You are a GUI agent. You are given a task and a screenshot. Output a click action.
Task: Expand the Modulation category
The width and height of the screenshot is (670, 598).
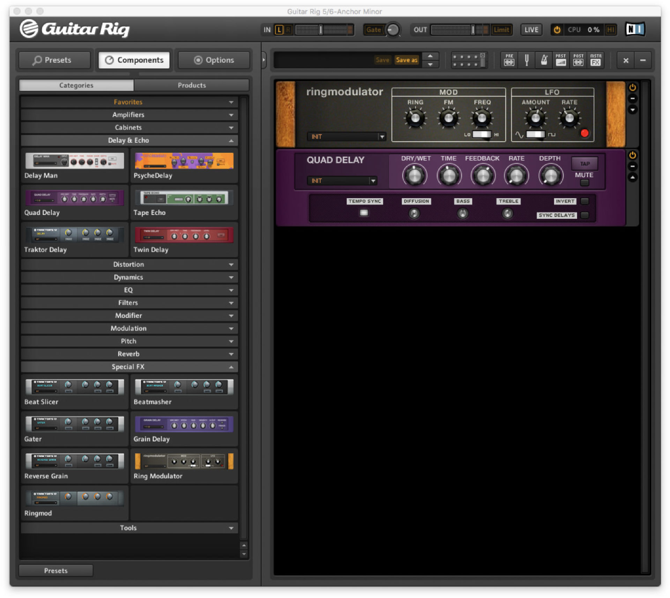[x=129, y=328]
